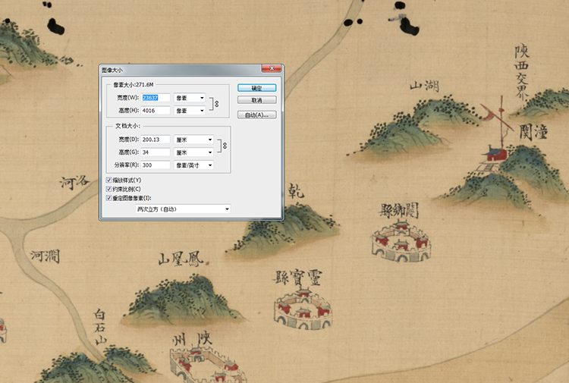Toggle the 缩放样式(Y) checkbox
The width and height of the screenshot is (569, 383).
[108, 180]
